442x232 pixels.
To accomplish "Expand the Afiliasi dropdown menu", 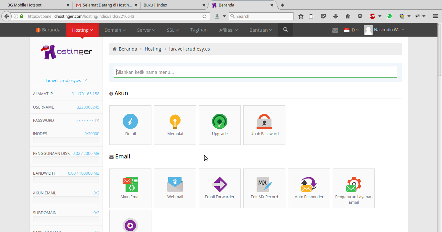I will pyautogui.click(x=228, y=30).
